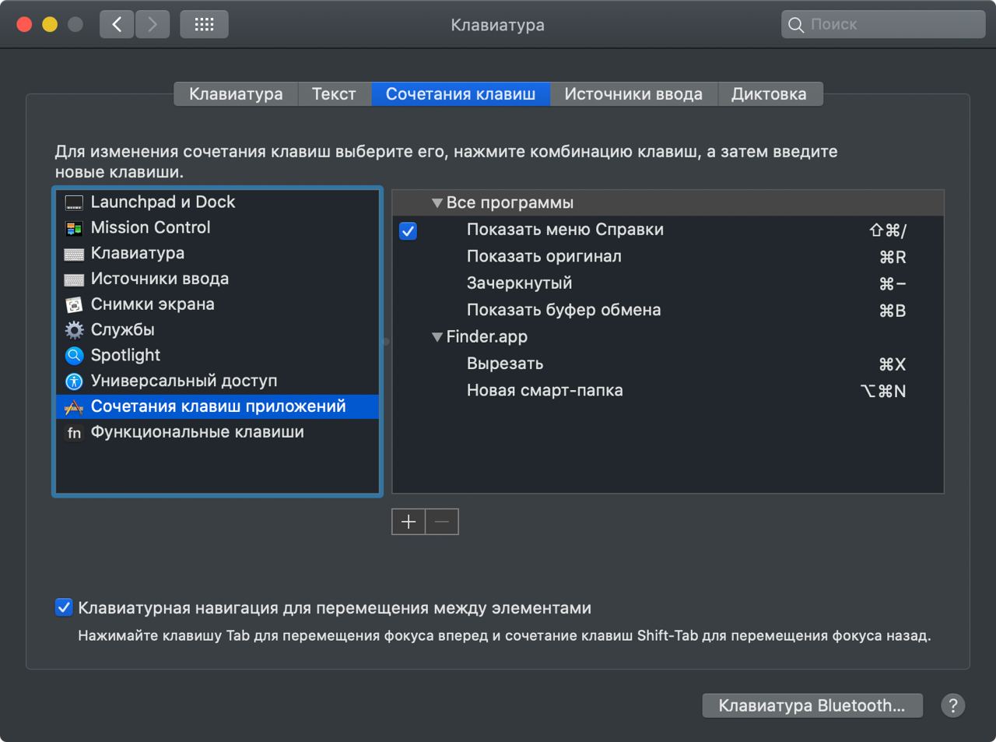
Task: Switch to the Текст tab
Action: (x=334, y=94)
